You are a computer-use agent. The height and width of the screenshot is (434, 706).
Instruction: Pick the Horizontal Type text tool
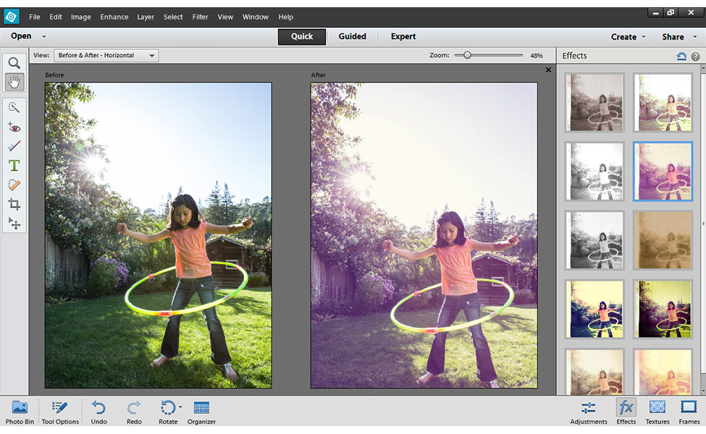tap(14, 166)
